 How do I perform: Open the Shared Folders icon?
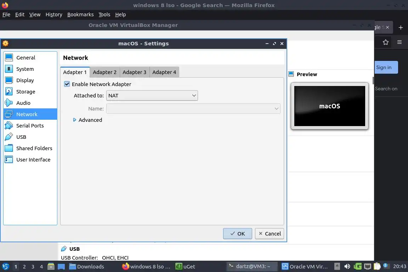(x=9, y=148)
